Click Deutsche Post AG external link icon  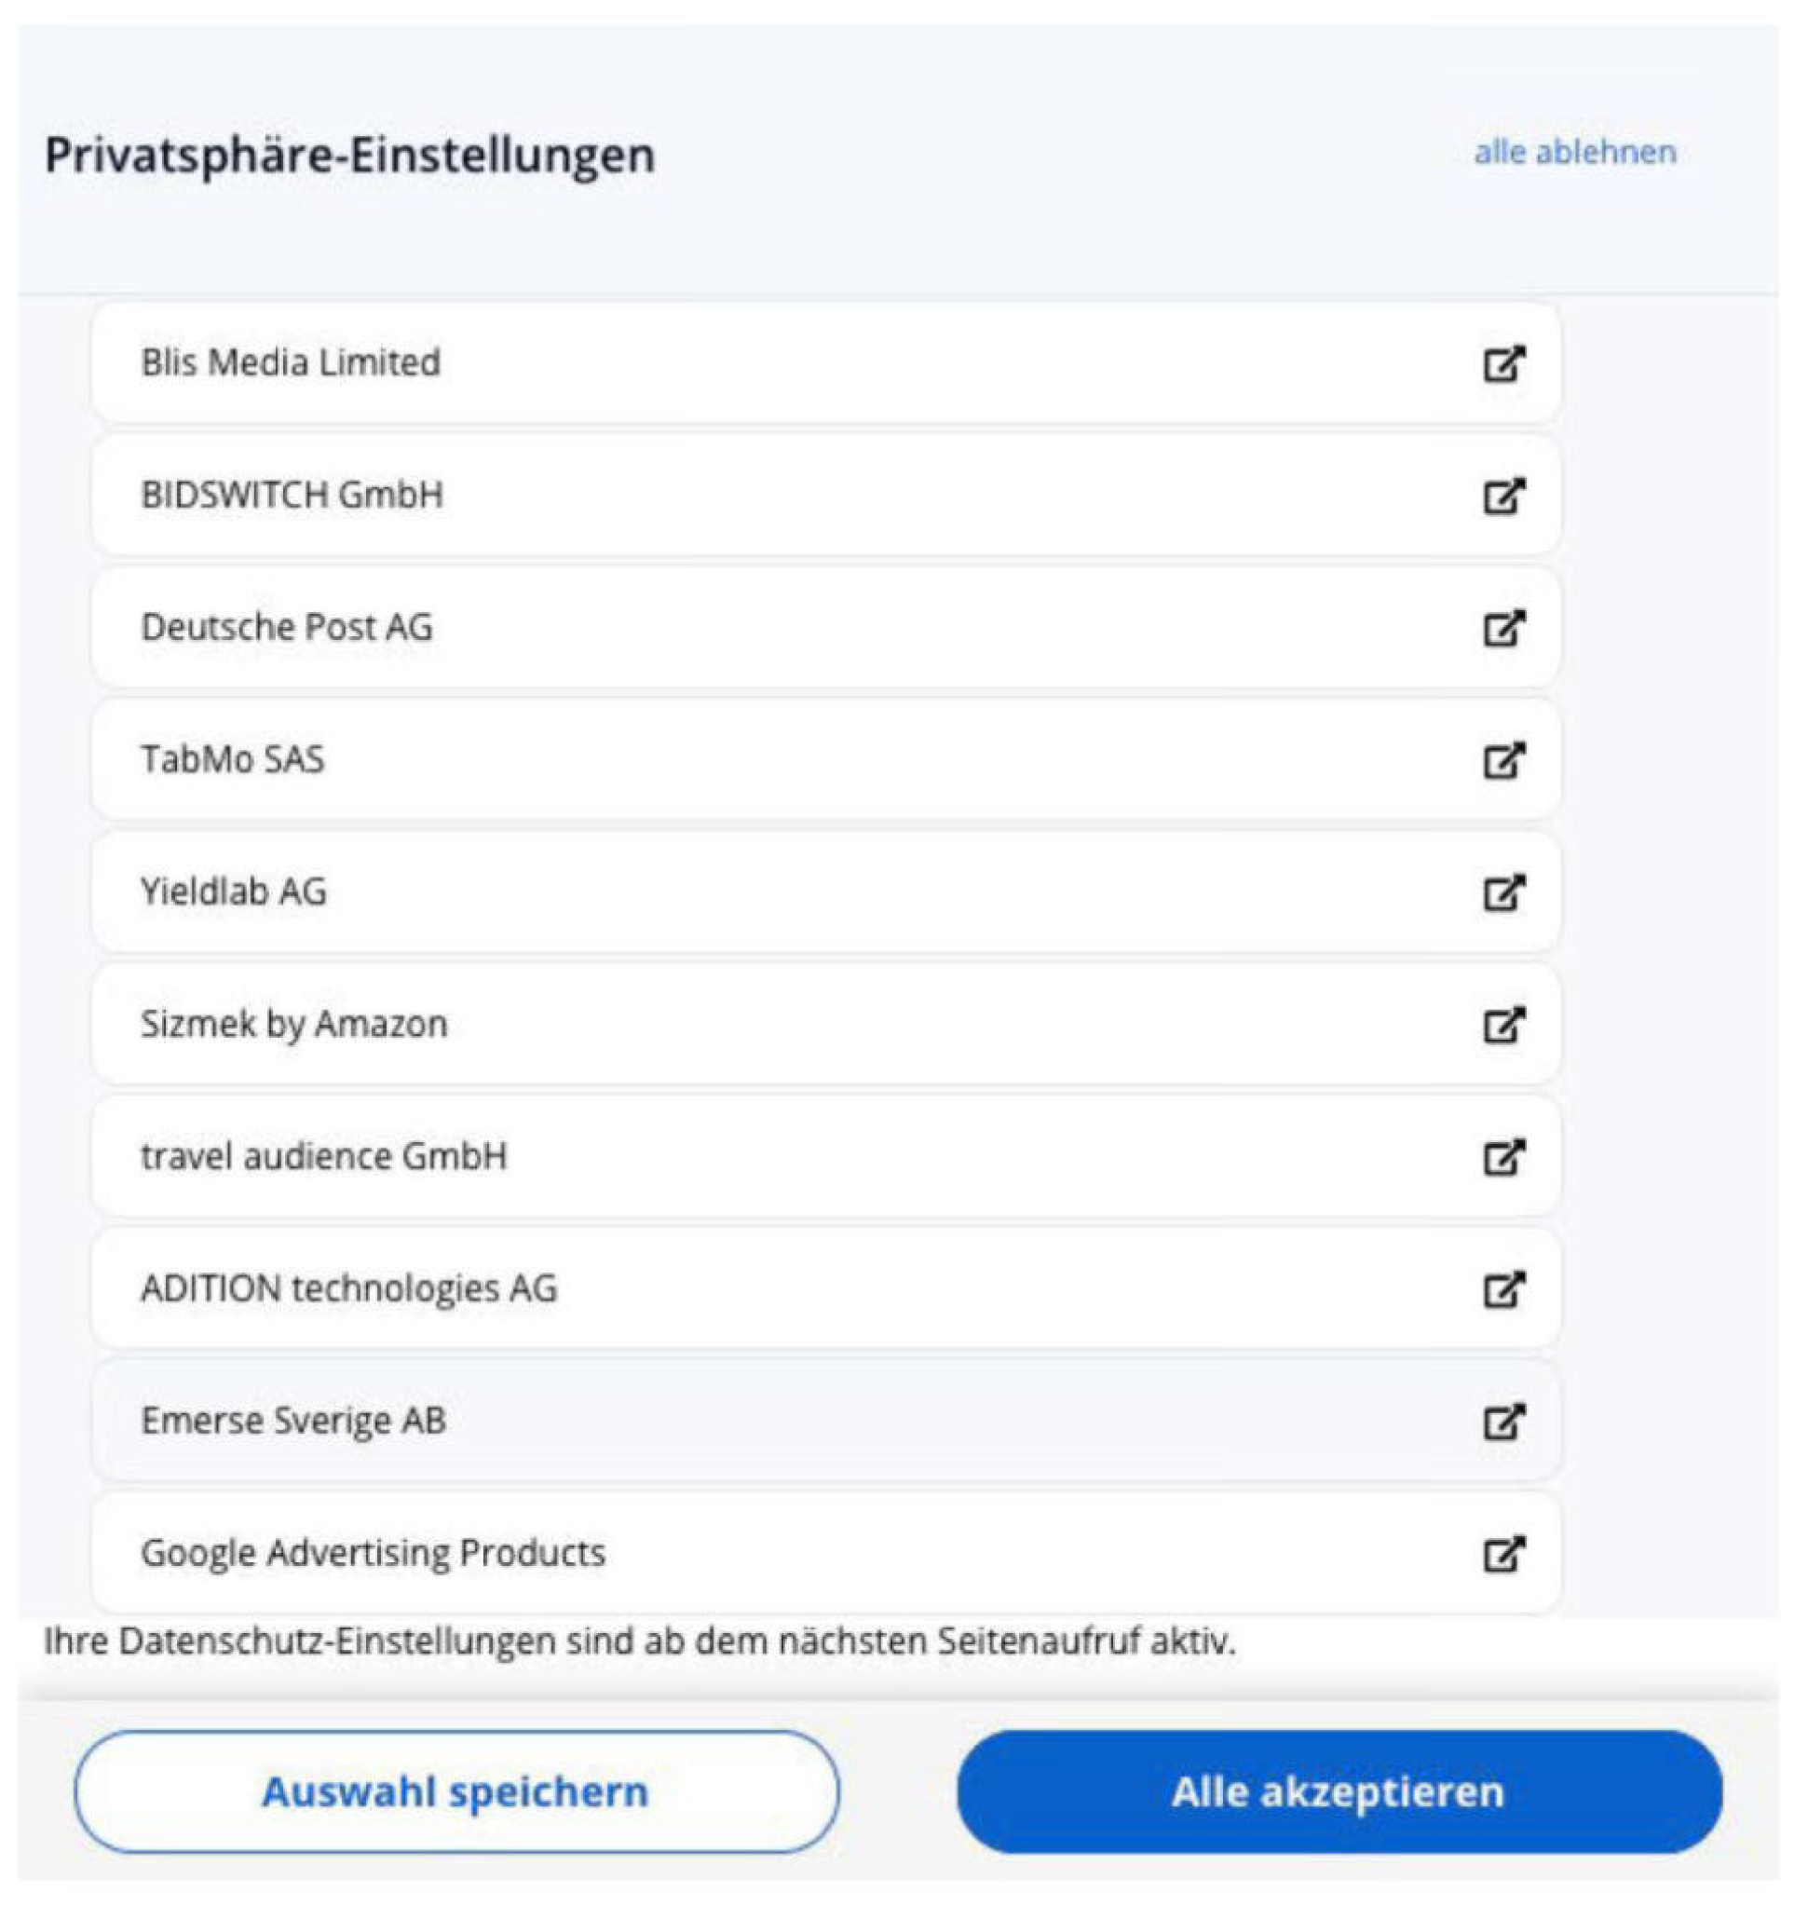(x=1502, y=628)
